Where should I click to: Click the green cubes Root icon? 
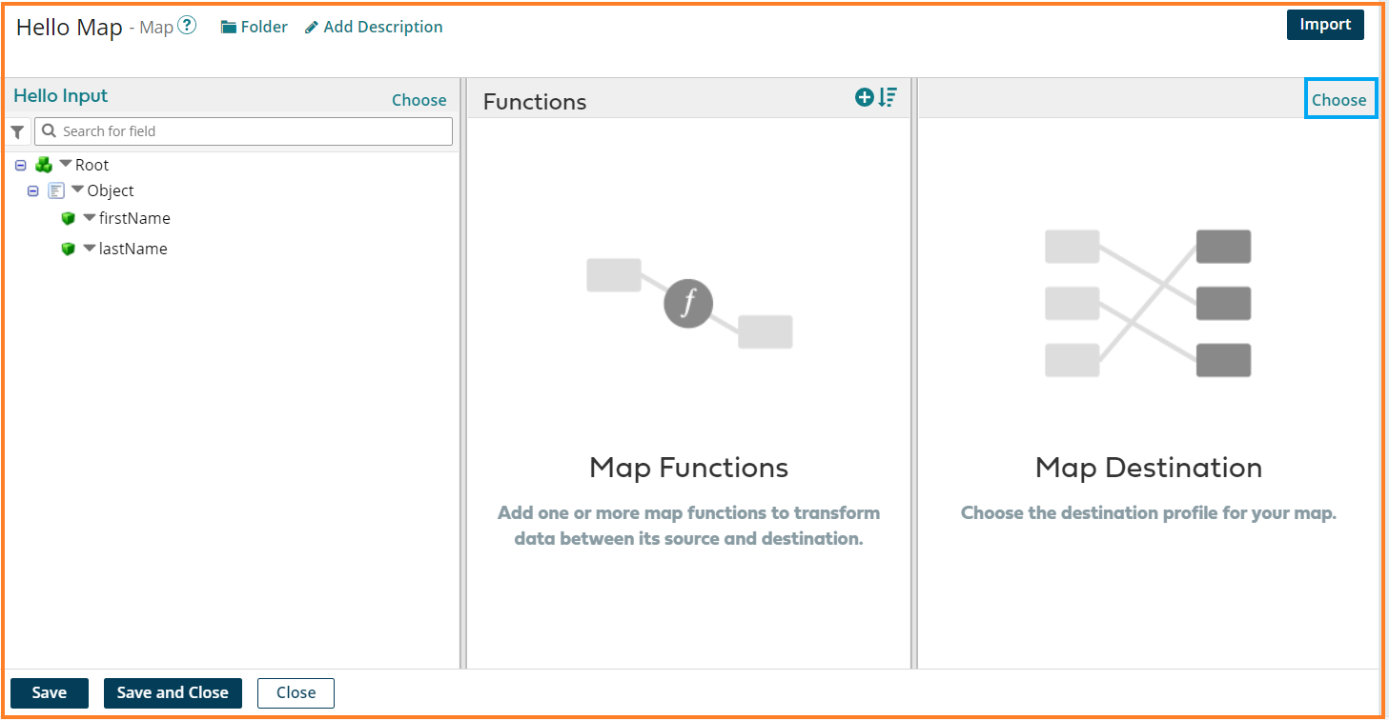click(x=44, y=165)
